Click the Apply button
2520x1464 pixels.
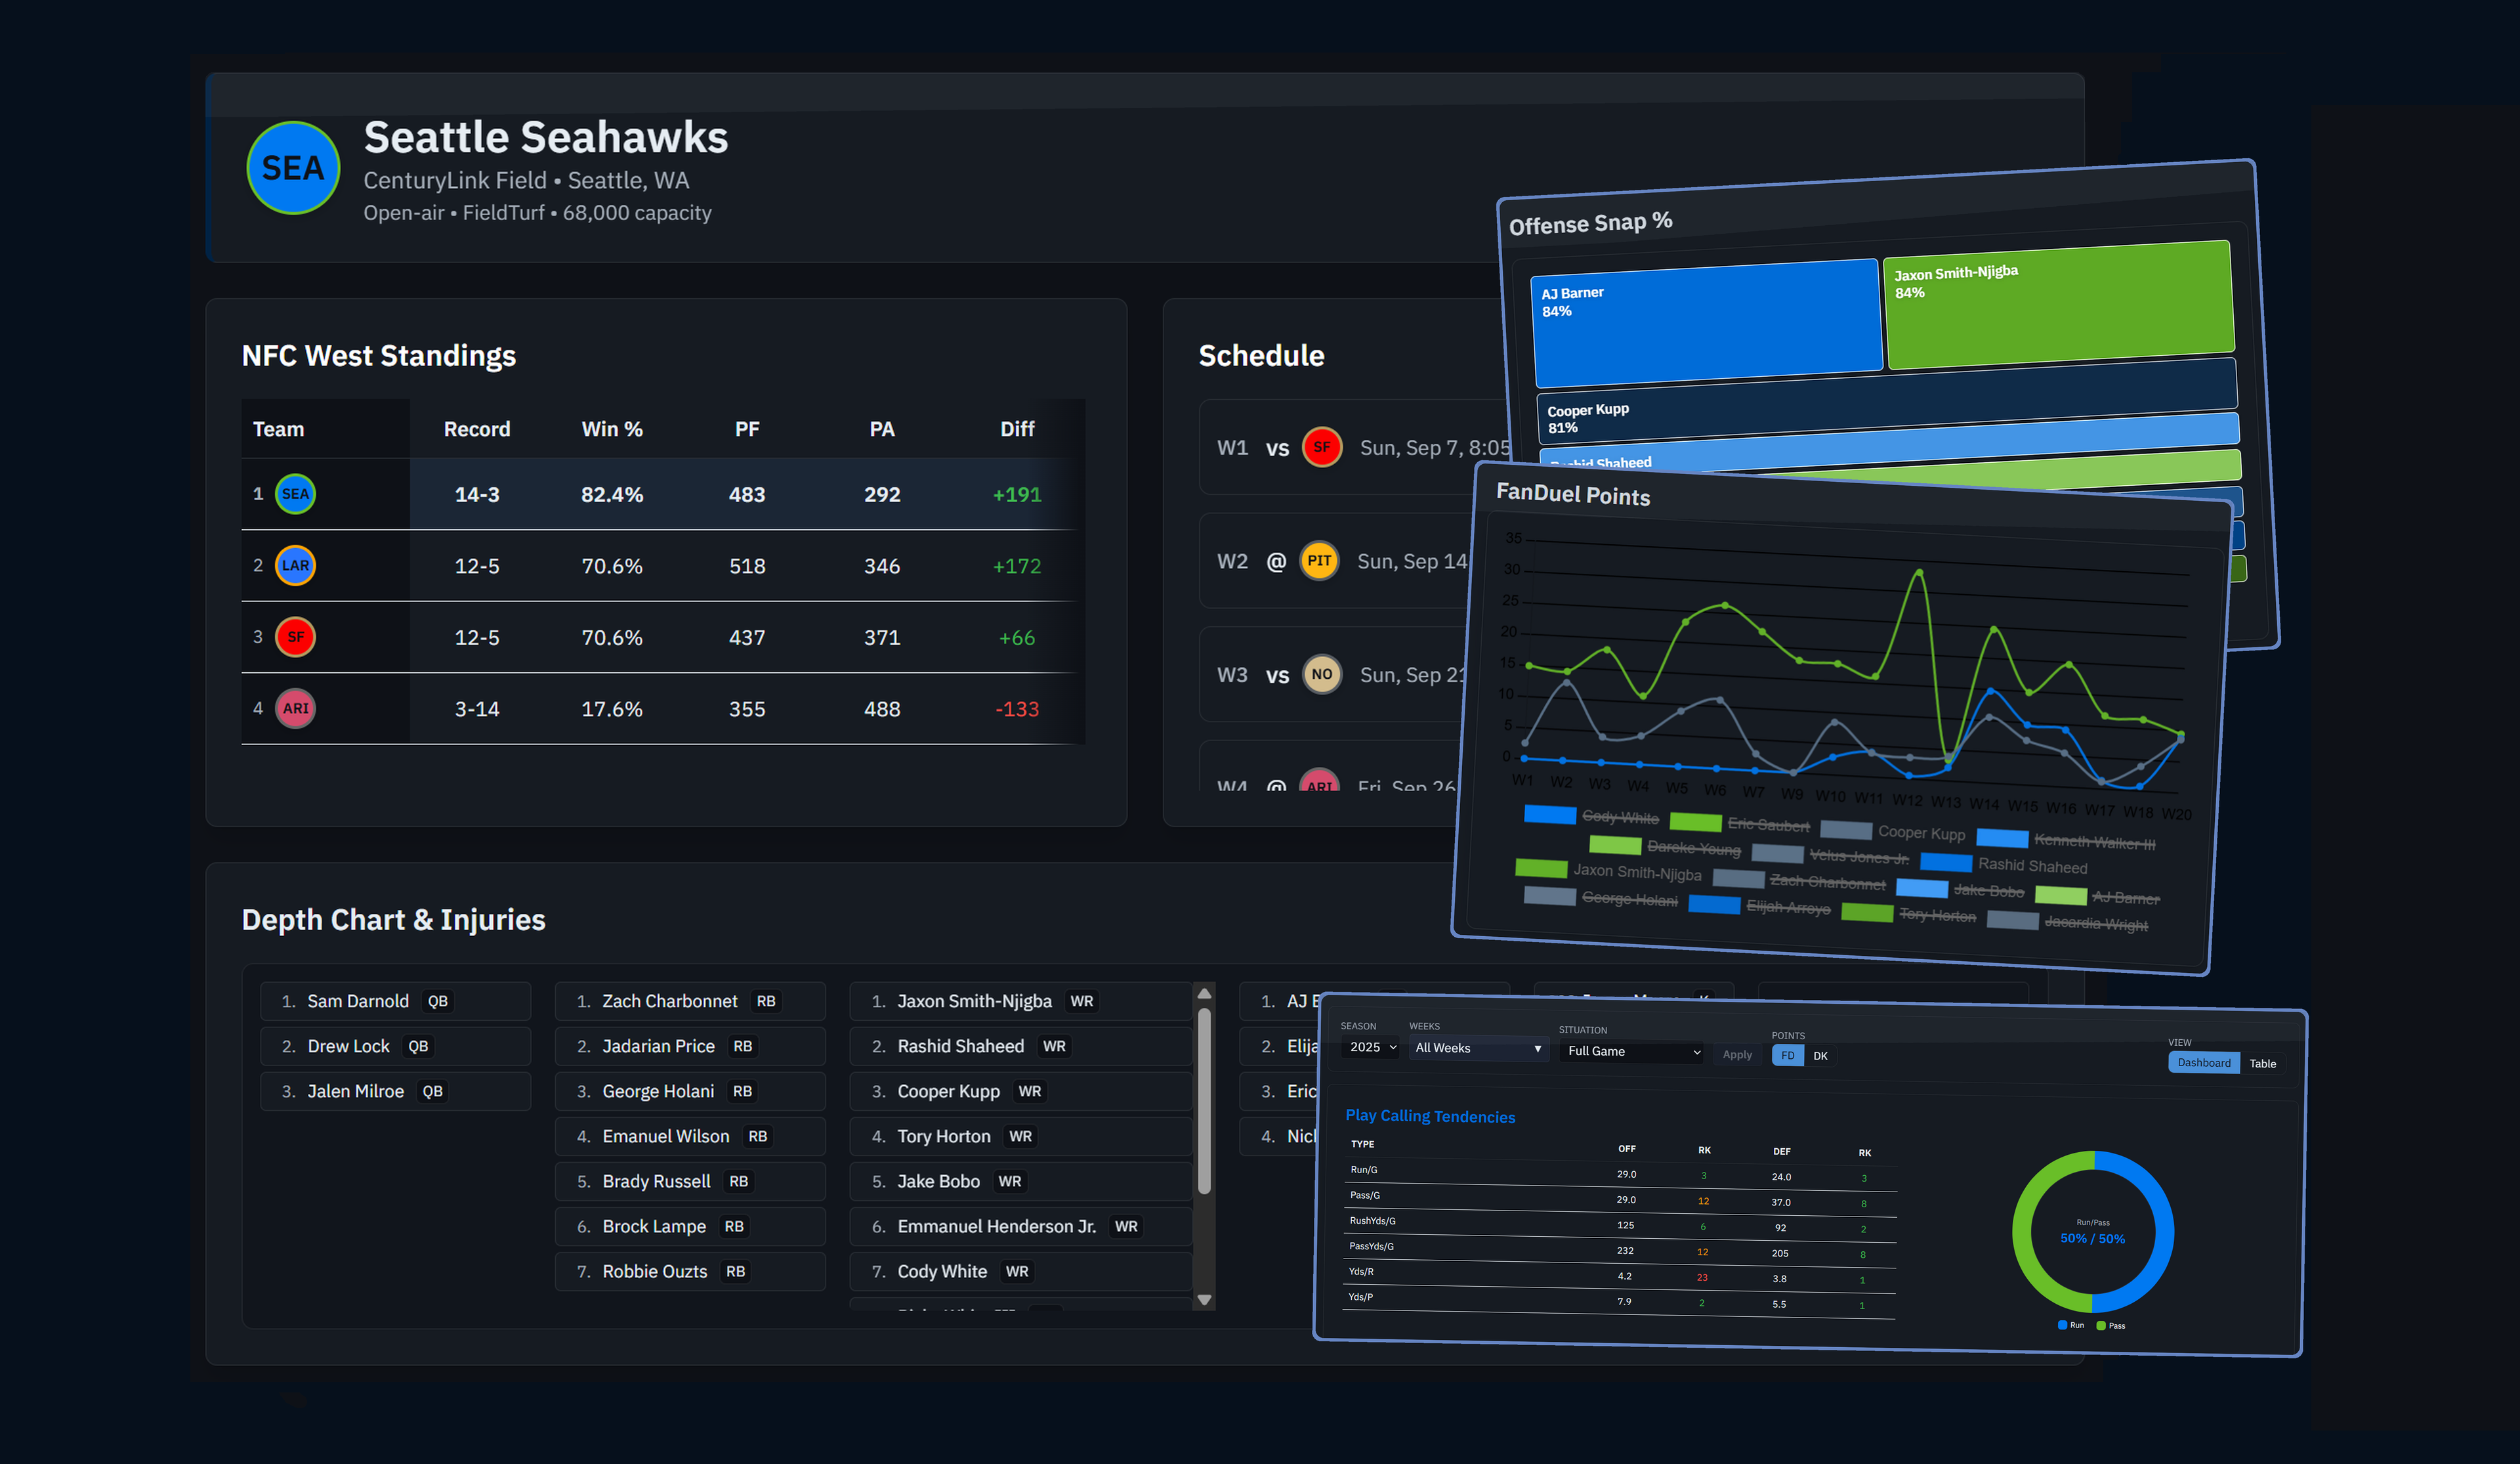1737,1054
